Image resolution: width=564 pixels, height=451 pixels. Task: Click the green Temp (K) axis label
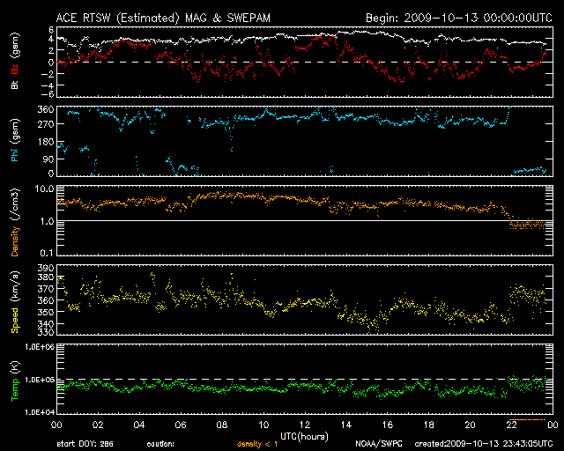13,379
